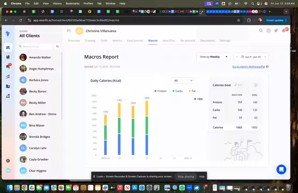Go back in Chrome
Viewport: 298px width, 193px height.
click(x=6, y=20)
